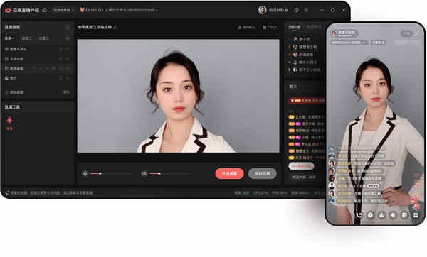
Task: Toggle visibility of fourth source in scene list
Action: [60, 78]
